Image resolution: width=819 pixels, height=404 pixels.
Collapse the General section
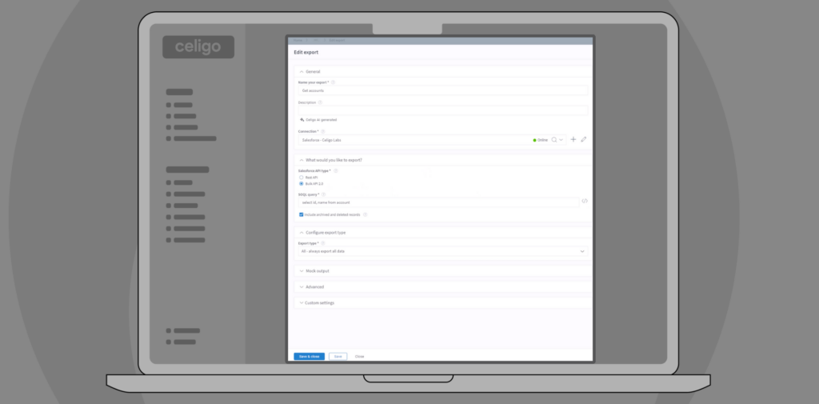pos(302,72)
